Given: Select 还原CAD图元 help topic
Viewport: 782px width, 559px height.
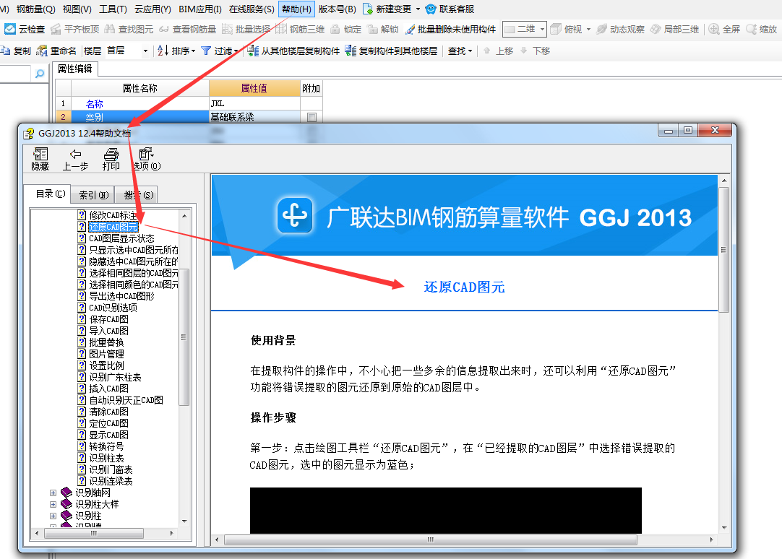Looking at the screenshot, I should tap(113, 227).
